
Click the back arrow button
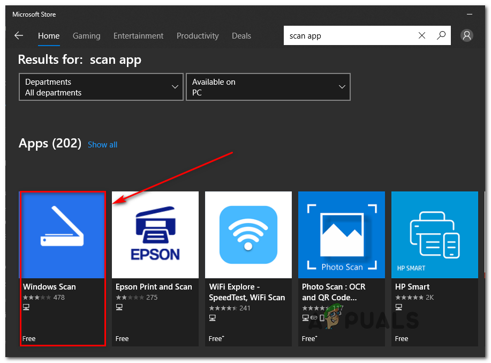coord(19,36)
